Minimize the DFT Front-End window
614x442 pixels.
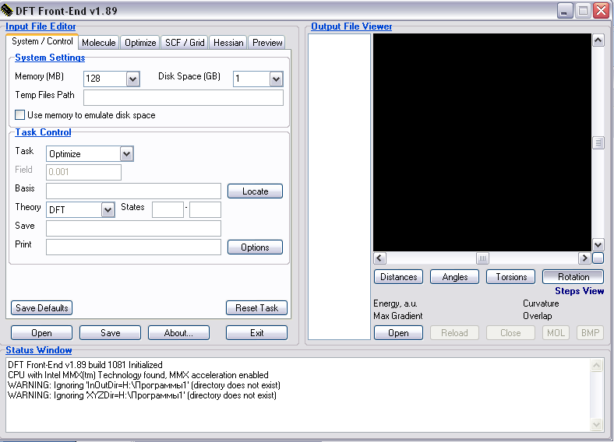pyautogui.click(x=564, y=11)
